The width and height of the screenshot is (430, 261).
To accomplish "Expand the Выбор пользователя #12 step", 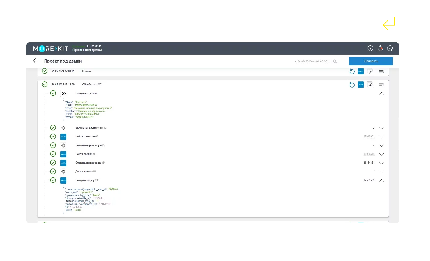I will pos(381,128).
